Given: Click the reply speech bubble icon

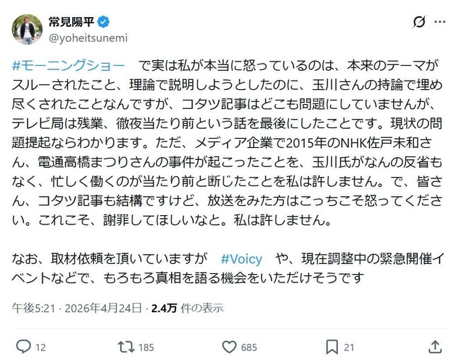Looking at the screenshot, I should 23,347.
